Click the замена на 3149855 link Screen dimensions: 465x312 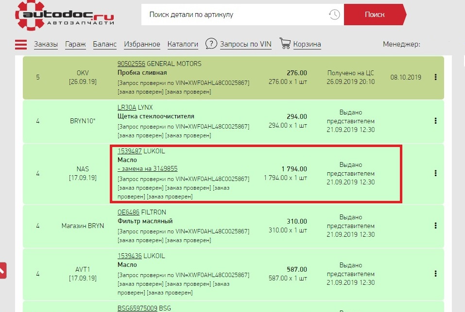tap(147, 169)
